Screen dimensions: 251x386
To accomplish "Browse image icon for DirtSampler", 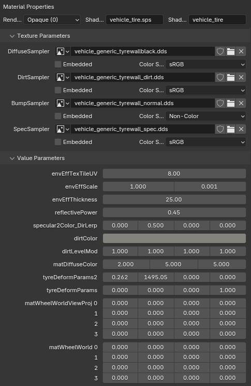I will click(x=63, y=77).
